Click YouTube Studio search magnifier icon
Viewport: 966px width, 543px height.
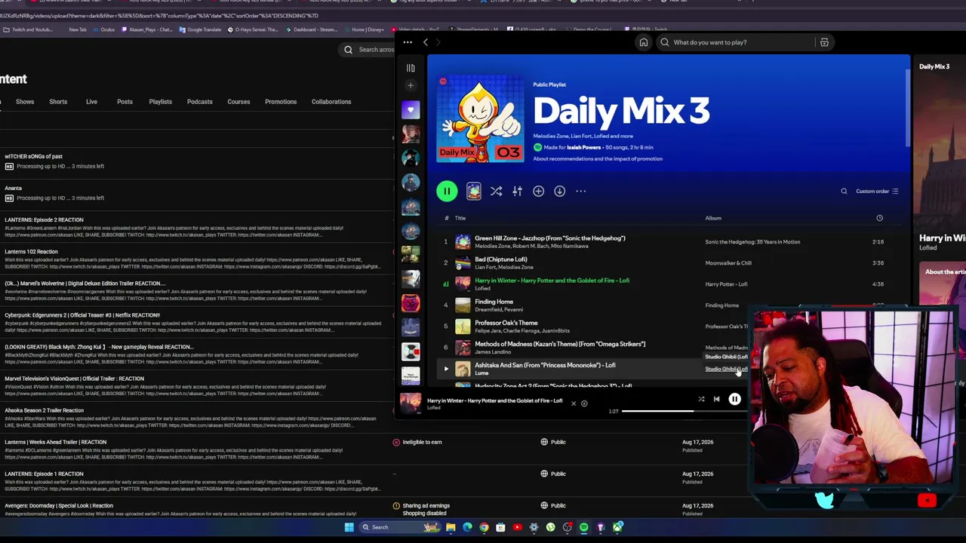(x=348, y=50)
